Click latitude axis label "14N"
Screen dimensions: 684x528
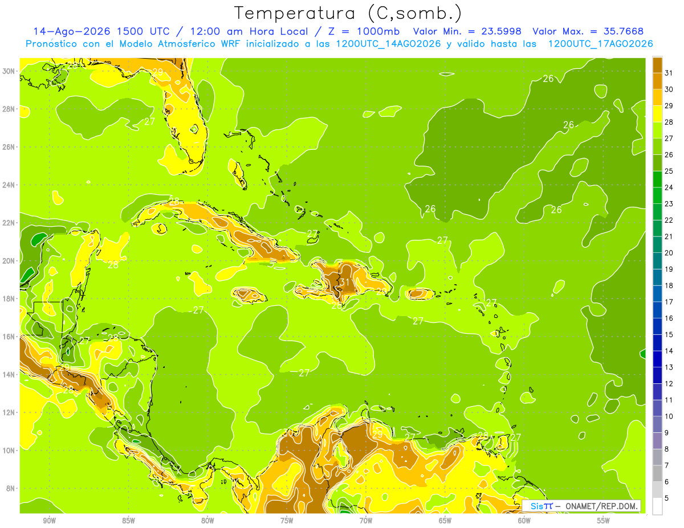(x=9, y=374)
